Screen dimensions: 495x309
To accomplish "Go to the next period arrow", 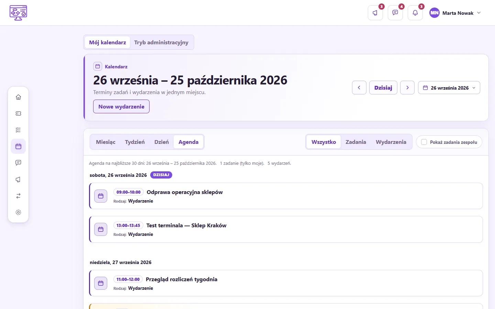I will click(x=407, y=88).
